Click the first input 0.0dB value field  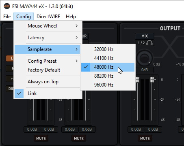tap(32, 129)
